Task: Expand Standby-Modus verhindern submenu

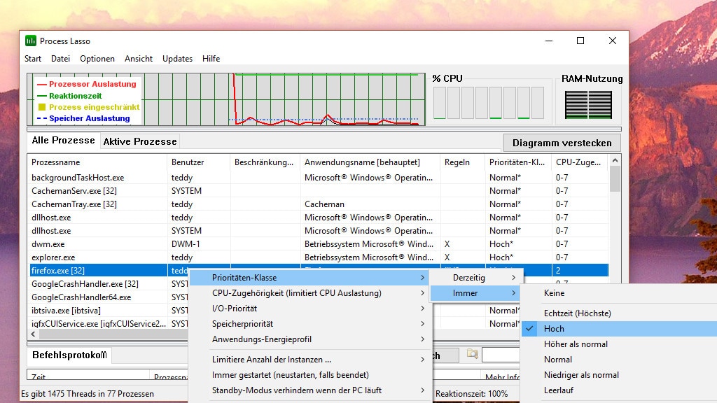Action: [310, 390]
